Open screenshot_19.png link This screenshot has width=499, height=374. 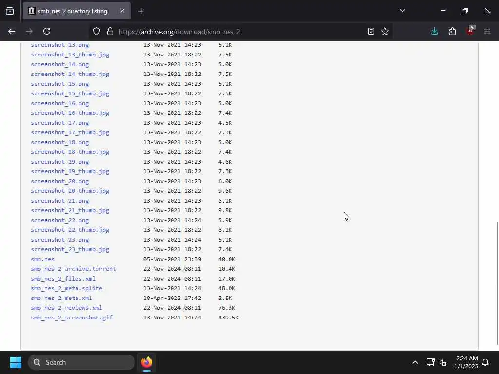(x=60, y=162)
